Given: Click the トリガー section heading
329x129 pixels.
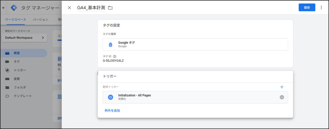Looking at the screenshot, I should click(x=110, y=76).
